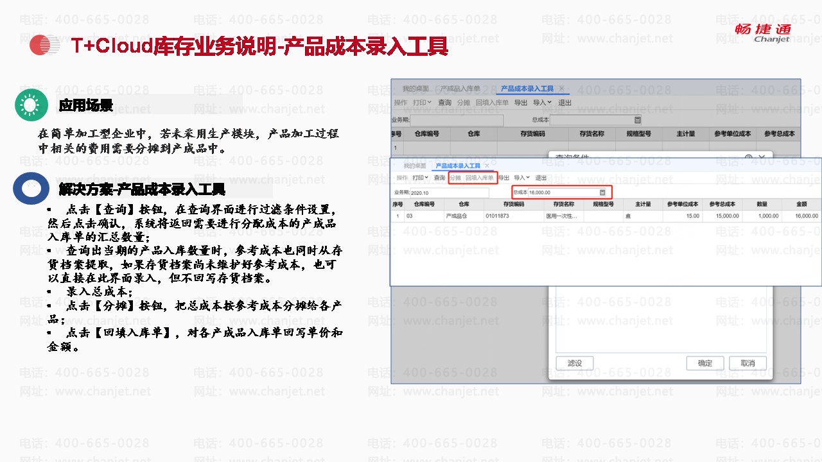Screen dimensions: 822x462
Task: Expand the 打印 menu in the front window
Action: 421,178
